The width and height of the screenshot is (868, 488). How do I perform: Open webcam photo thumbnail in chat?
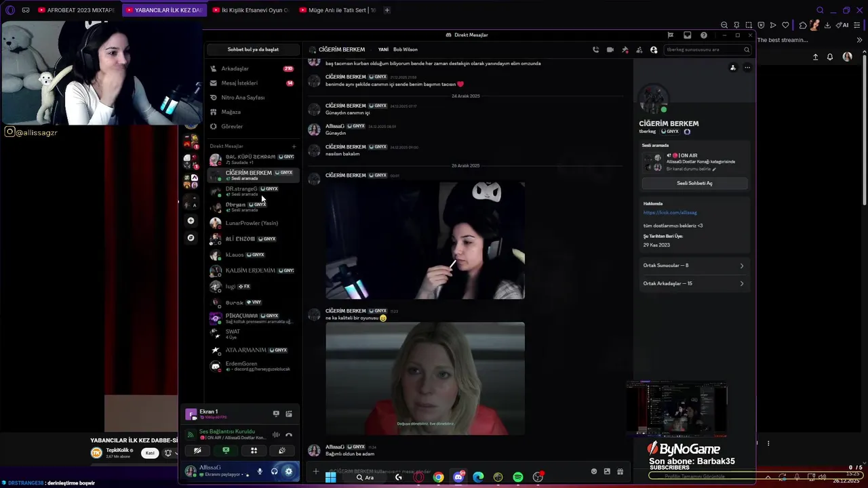pyautogui.click(x=425, y=240)
